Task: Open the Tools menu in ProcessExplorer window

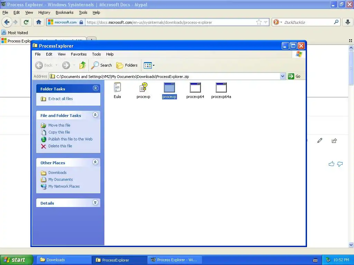Action: 96,54
